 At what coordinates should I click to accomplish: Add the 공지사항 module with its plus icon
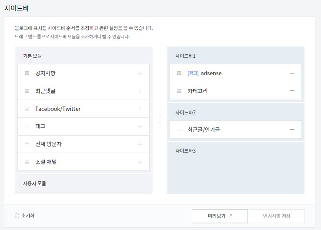(140, 73)
